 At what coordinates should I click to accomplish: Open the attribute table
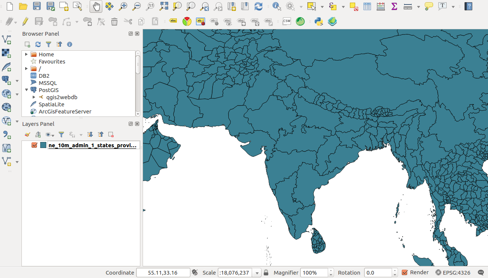tap(367, 6)
